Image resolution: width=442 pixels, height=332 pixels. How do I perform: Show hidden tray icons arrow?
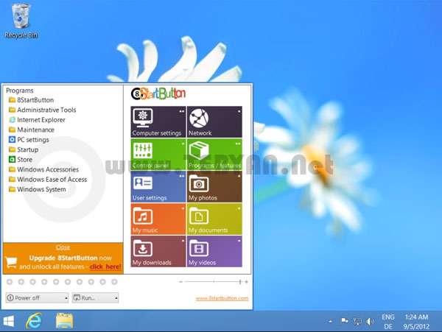click(330, 321)
